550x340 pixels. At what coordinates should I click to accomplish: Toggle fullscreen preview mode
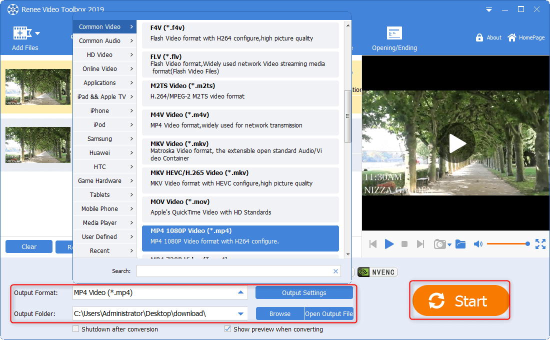click(540, 244)
